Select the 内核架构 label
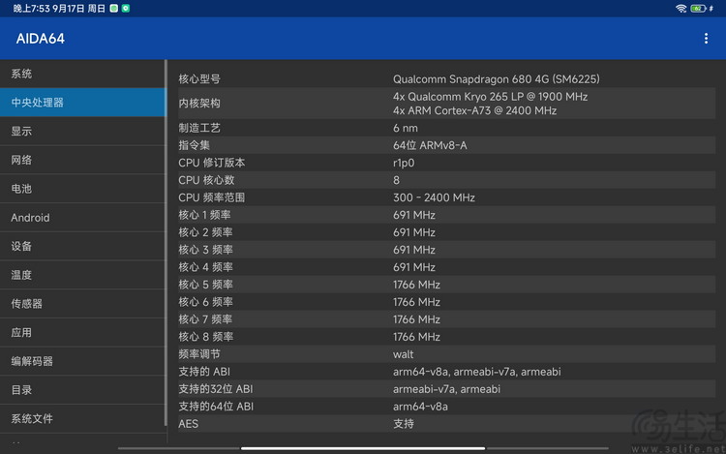Viewport: 726px width, 454px height. (199, 104)
